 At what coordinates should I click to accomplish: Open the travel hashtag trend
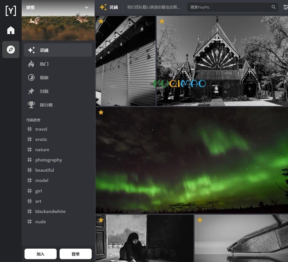click(37, 129)
